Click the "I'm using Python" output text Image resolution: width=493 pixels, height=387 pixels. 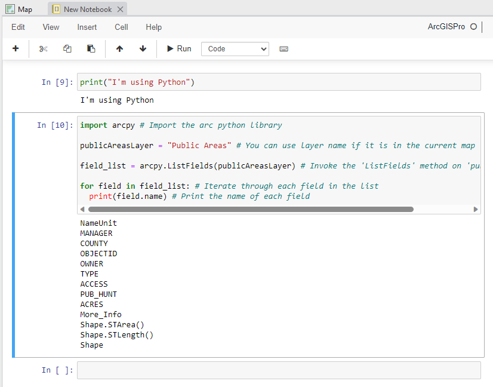point(117,100)
